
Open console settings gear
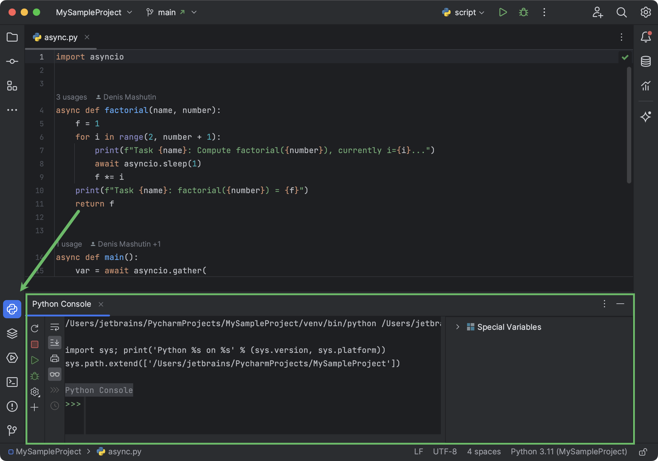tap(35, 392)
